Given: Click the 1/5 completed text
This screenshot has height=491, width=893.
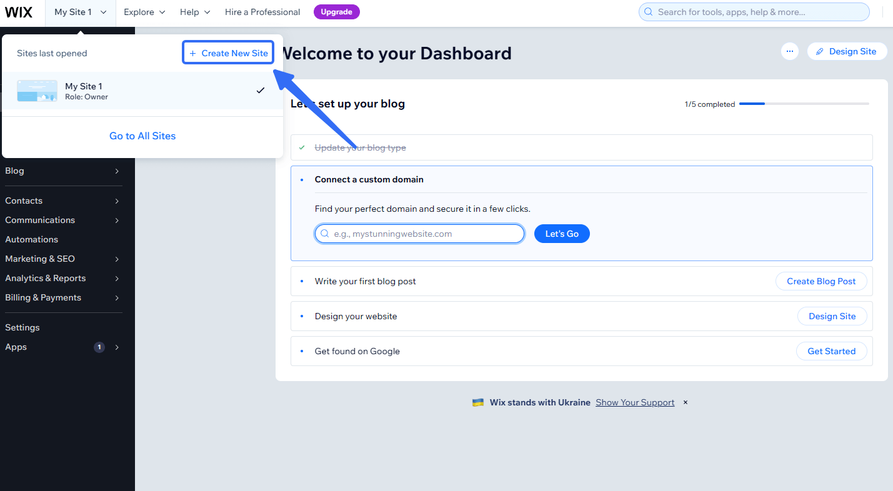Looking at the screenshot, I should pyautogui.click(x=709, y=104).
